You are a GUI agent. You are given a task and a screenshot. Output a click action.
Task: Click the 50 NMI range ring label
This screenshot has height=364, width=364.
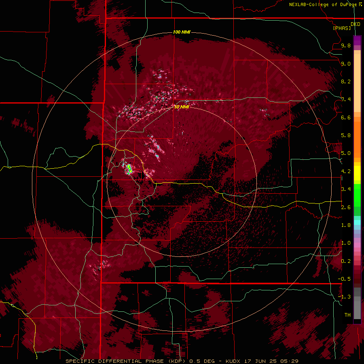[x=182, y=107]
